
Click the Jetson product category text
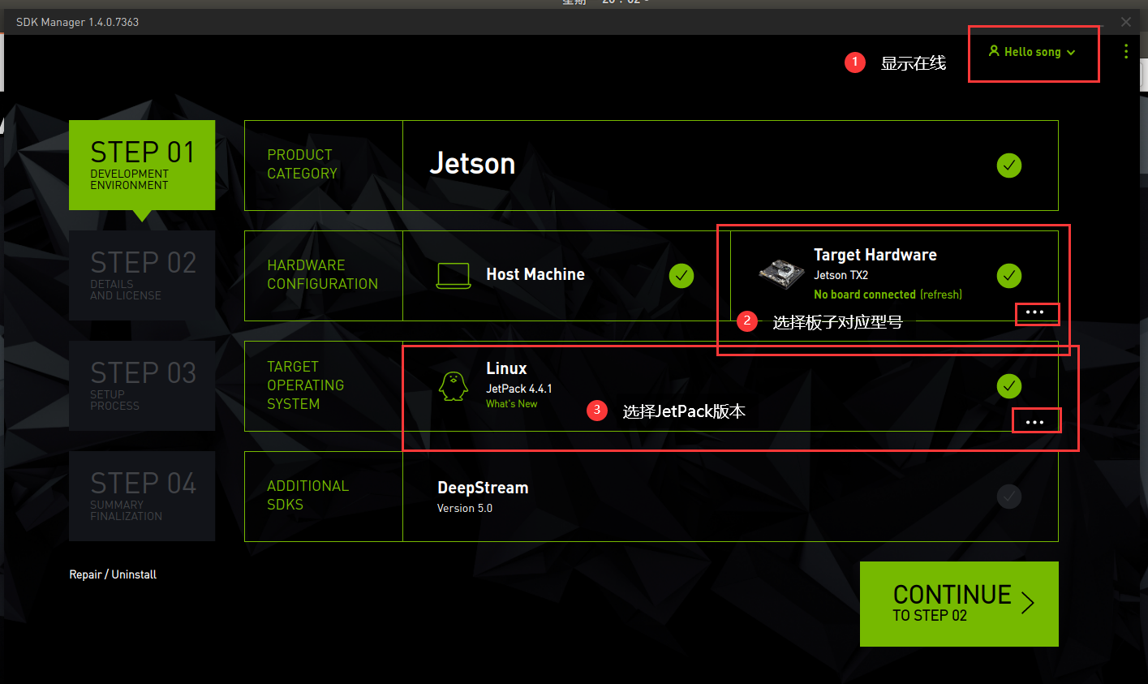472,164
